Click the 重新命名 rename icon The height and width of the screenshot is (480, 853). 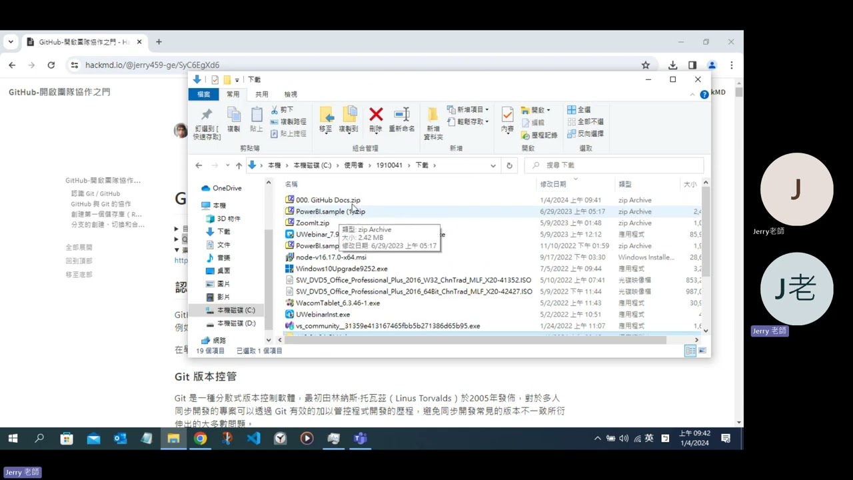click(x=401, y=115)
